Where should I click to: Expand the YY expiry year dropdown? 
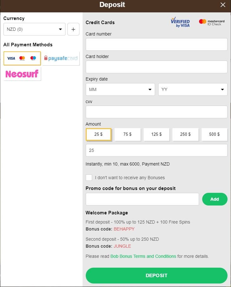(x=193, y=89)
